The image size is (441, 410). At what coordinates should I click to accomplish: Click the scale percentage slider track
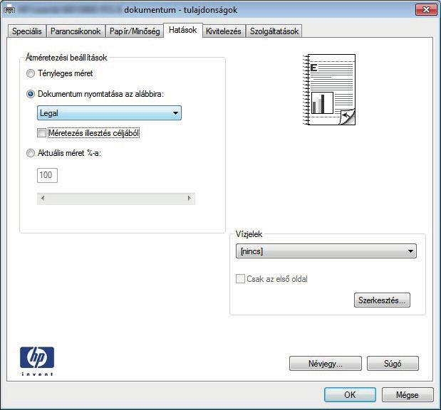pyautogui.click(x=116, y=199)
